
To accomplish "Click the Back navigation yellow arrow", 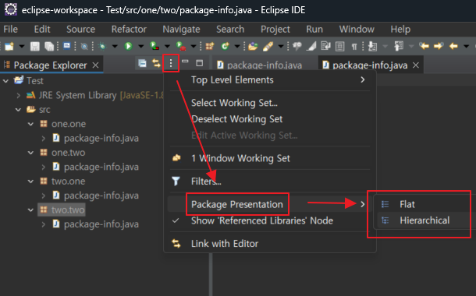I will click(453, 47).
